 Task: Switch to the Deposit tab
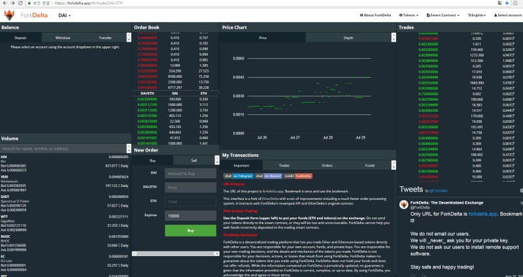(21, 38)
